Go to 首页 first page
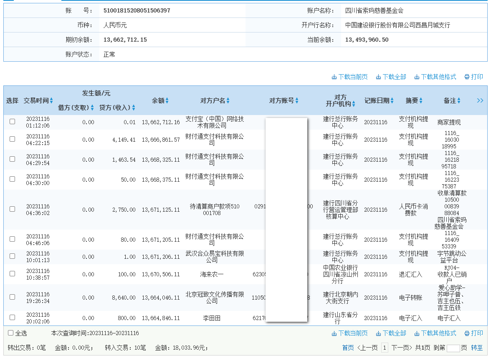The height and width of the screenshot is (358, 491). (348, 348)
